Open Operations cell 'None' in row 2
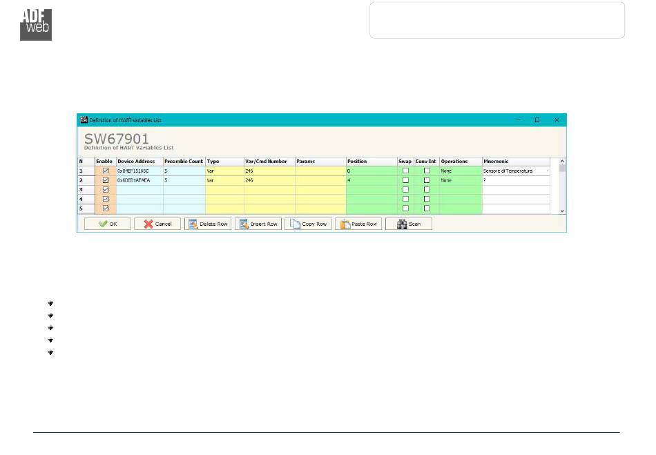The image size is (656, 455). coord(461,180)
